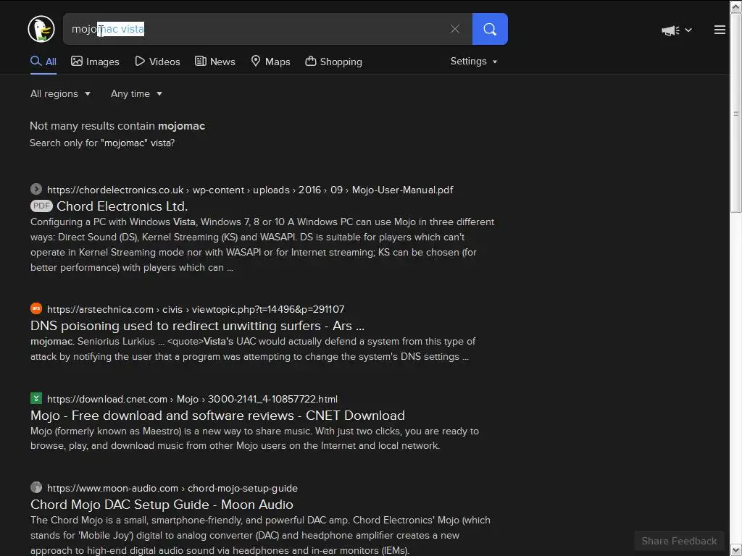Image resolution: width=742 pixels, height=556 pixels.
Task: Switch to the Videos tab
Action: coord(157,62)
